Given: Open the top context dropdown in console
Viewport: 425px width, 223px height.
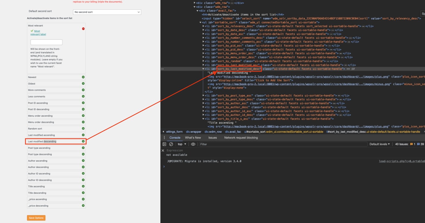Looking at the screenshot, I should point(182,144).
